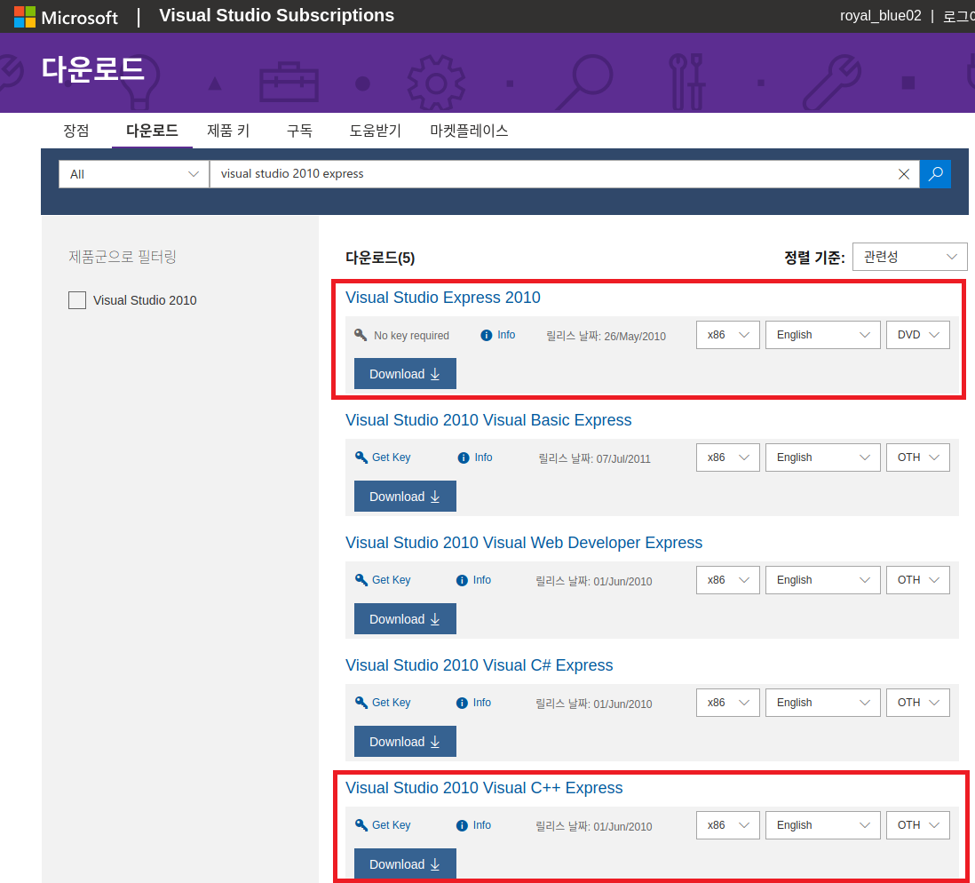Click the Microsoft logo
The height and width of the screenshot is (883, 975).
tap(66, 17)
